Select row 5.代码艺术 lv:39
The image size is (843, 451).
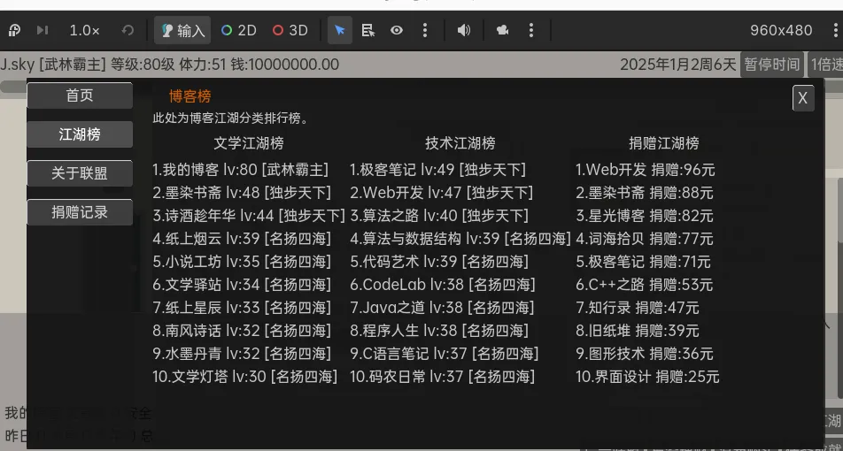pos(439,262)
